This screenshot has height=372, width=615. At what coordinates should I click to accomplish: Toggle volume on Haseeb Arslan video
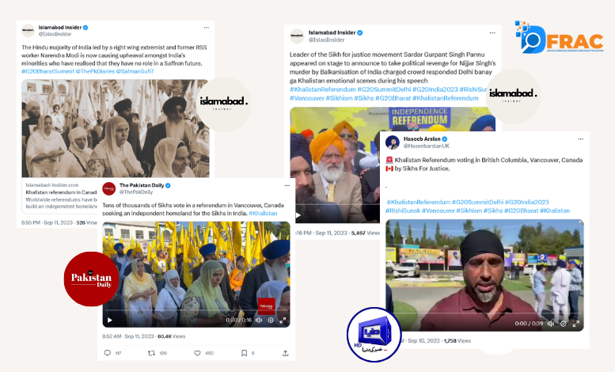point(551,324)
